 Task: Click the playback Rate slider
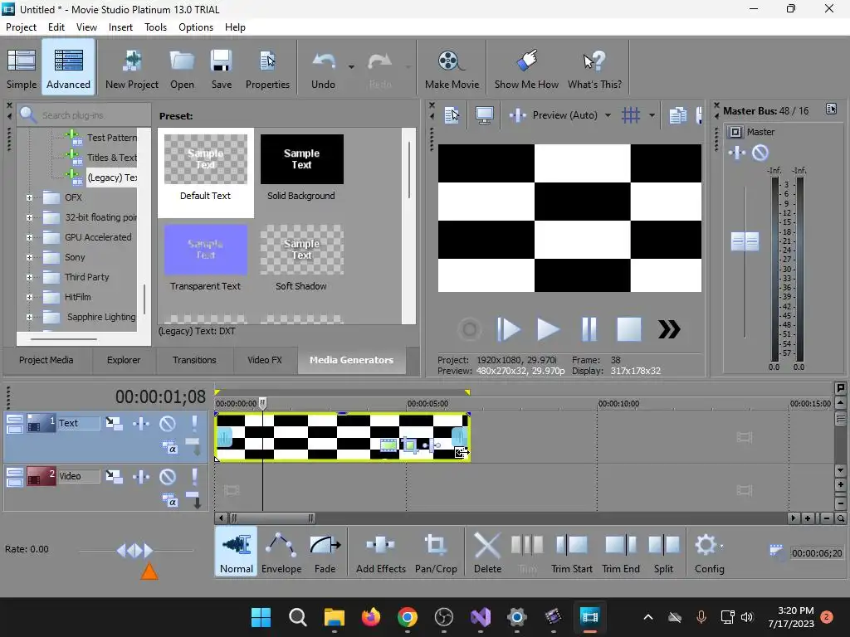point(135,551)
